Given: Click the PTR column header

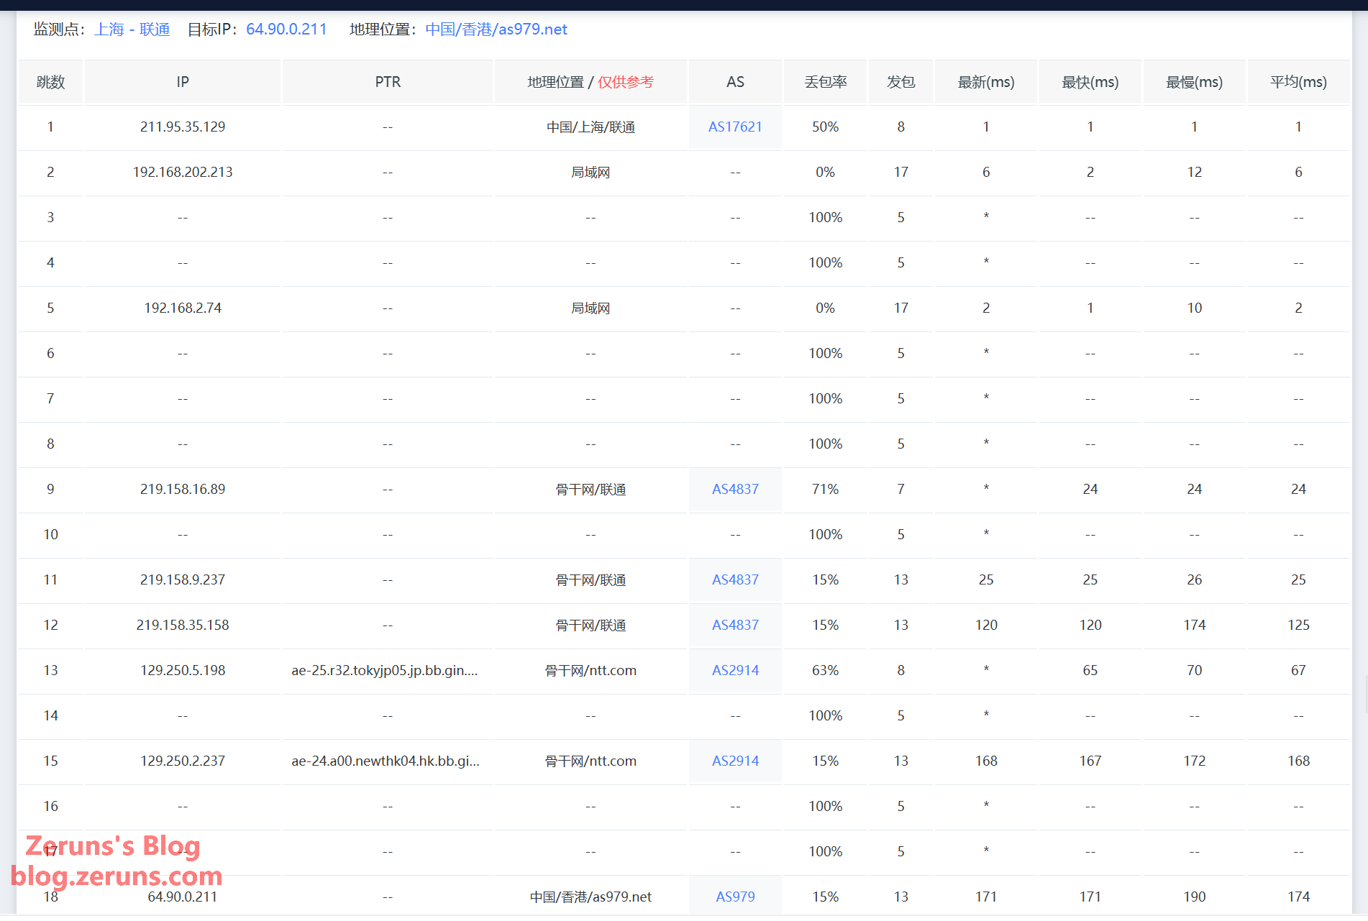Looking at the screenshot, I should pos(388,82).
